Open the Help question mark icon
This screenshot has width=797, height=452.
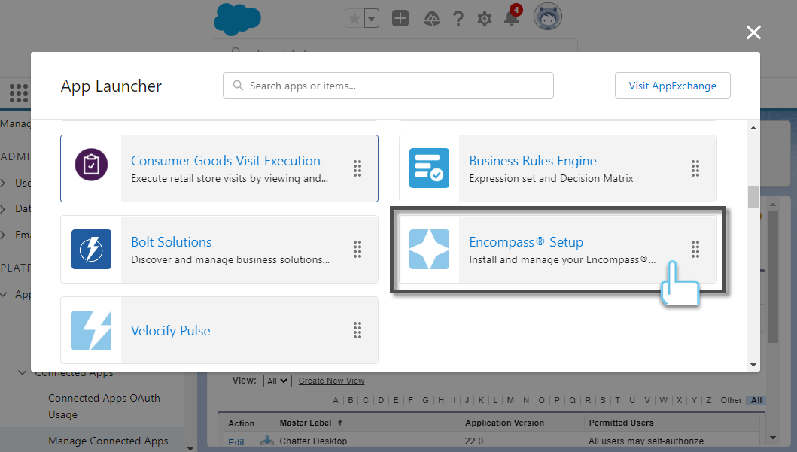(x=458, y=19)
